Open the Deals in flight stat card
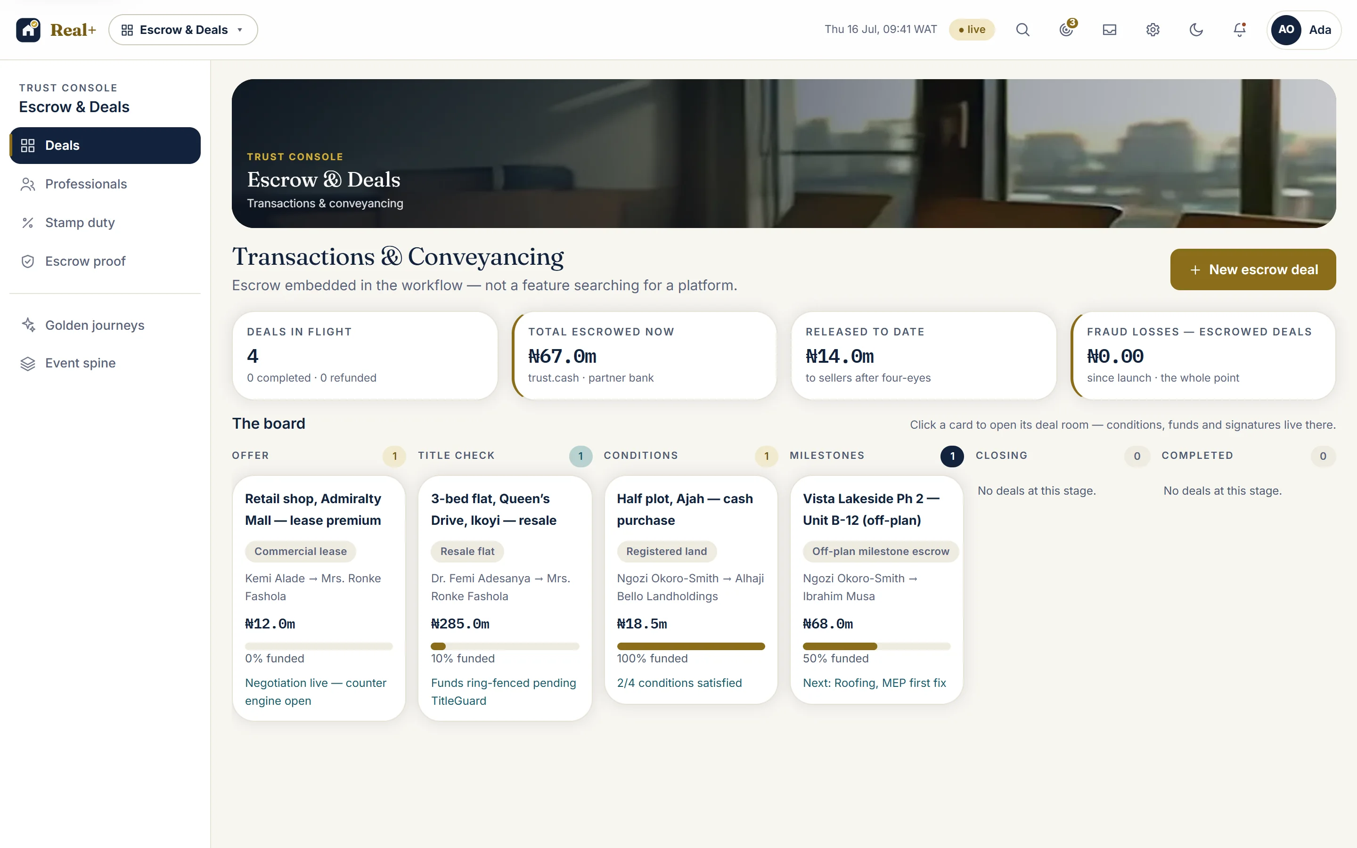The width and height of the screenshot is (1357, 848). (x=365, y=356)
